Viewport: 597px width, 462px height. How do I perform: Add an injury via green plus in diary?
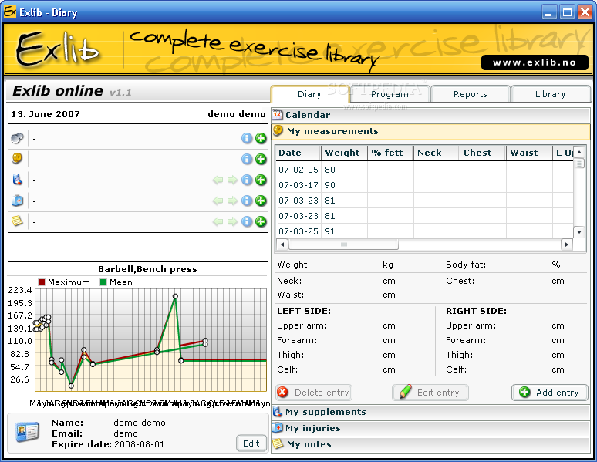261,201
